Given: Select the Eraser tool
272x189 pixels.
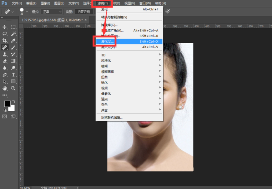Looking at the screenshot, I should (5, 61).
